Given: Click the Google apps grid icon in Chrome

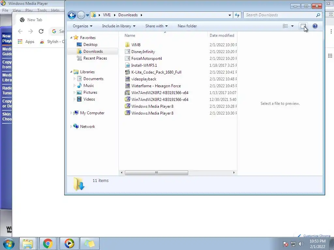Looking at the screenshot, I should 330,56.
